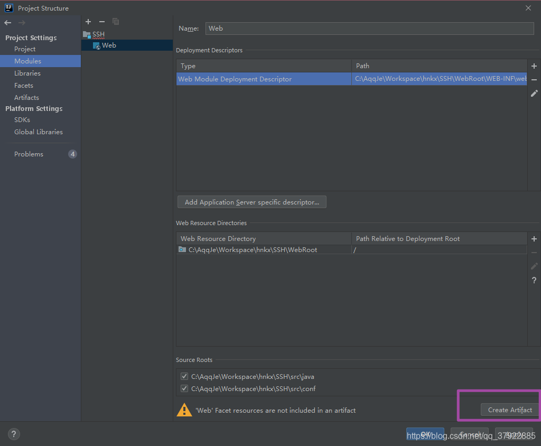
Task: Click the web.xml path cell in descriptors table
Action: 439,79
